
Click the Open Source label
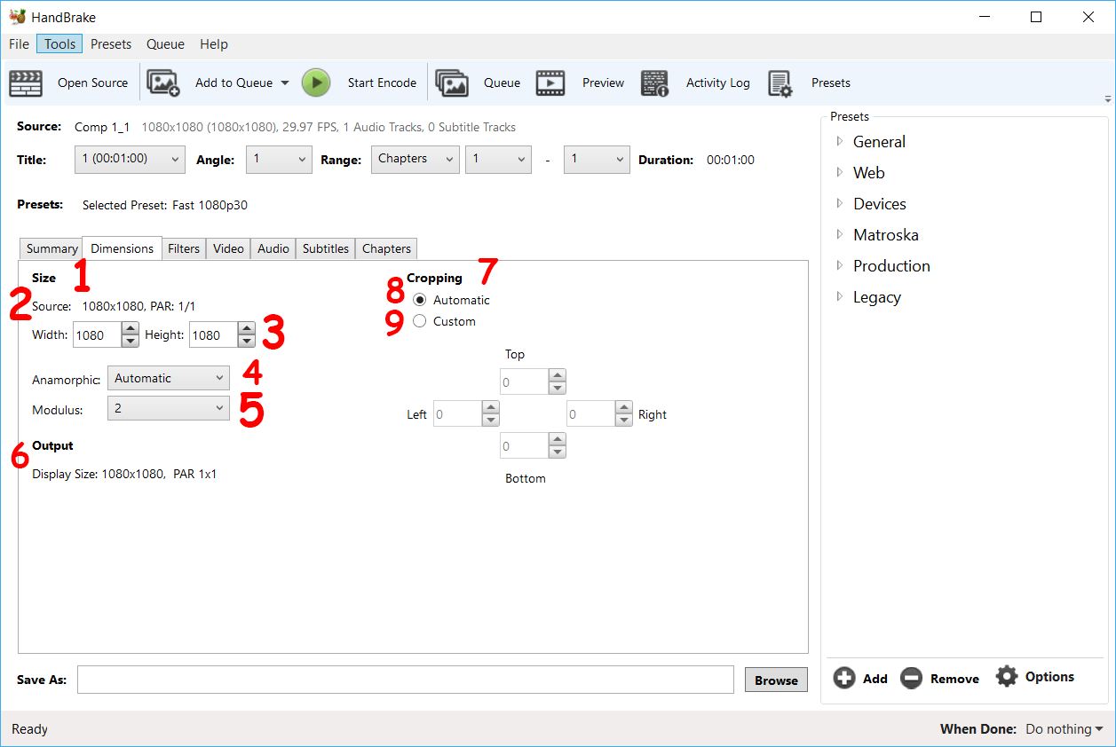pos(93,83)
